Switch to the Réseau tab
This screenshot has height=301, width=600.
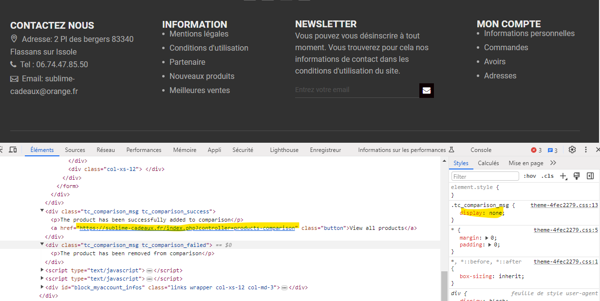click(106, 150)
